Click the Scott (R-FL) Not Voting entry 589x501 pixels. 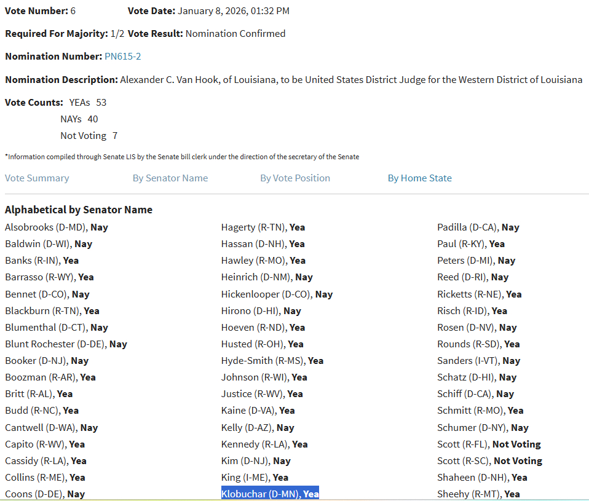pyautogui.click(x=489, y=444)
